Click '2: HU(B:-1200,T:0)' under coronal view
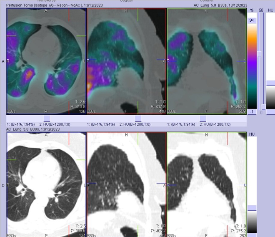 coord(215,124)
